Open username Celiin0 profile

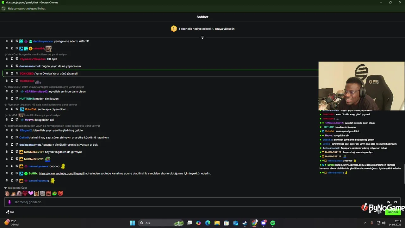[x=24, y=137]
